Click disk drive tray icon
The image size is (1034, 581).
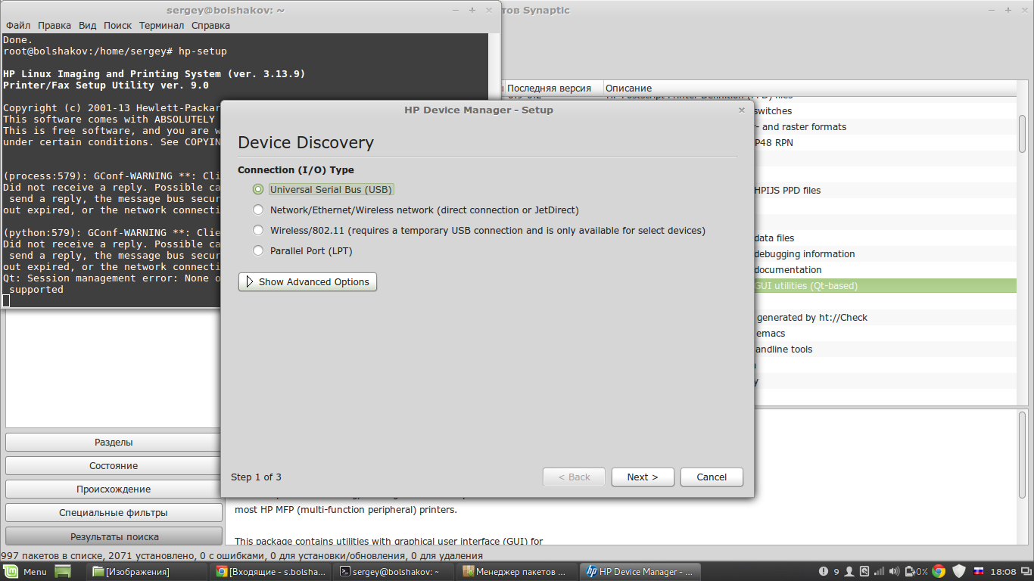click(865, 572)
